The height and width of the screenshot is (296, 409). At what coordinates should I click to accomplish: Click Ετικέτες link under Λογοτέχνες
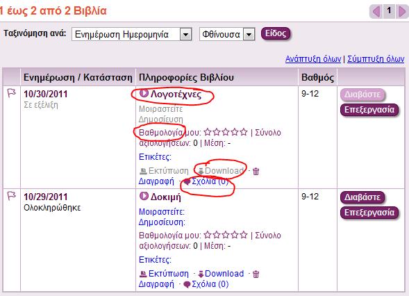tap(155, 157)
